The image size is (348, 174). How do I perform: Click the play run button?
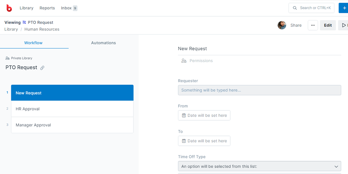coord(343,25)
